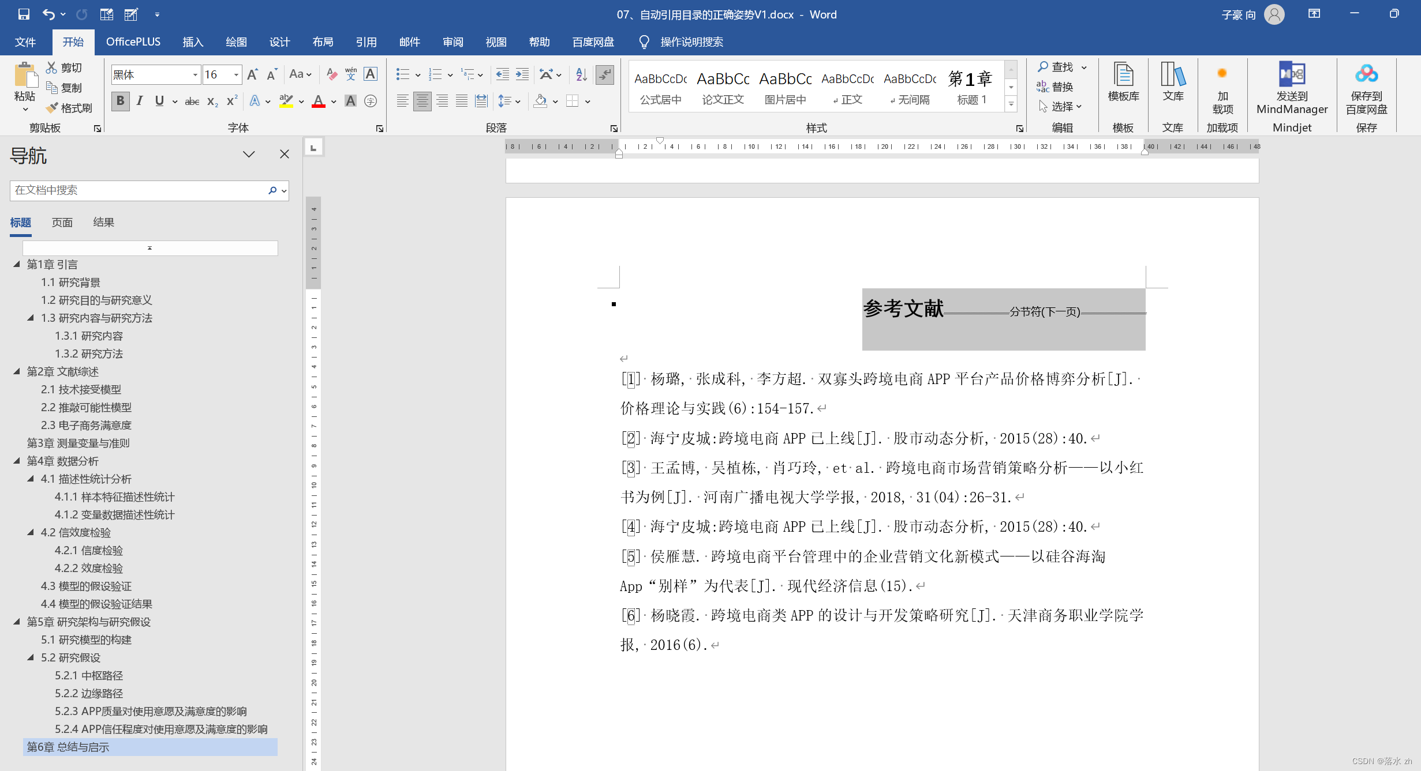Switch to the 引用 ribbon tab
Viewport: 1421px width, 771px height.
coord(366,42)
